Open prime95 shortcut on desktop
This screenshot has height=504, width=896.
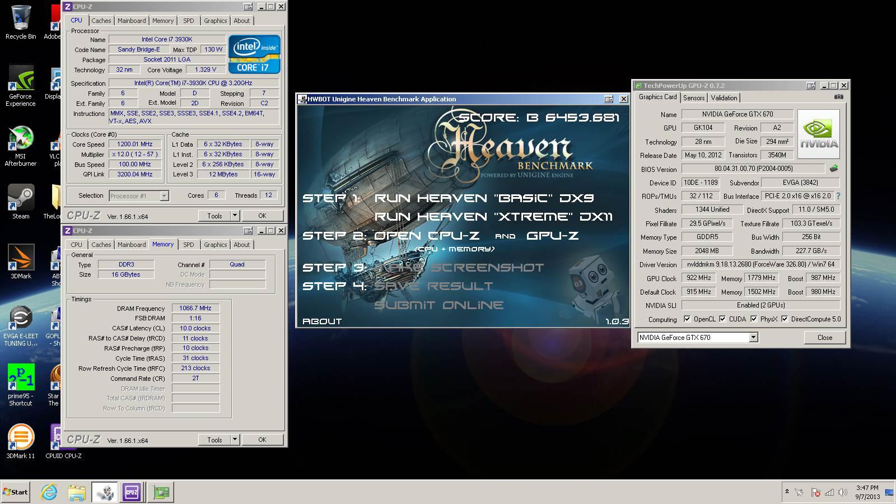click(x=21, y=385)
